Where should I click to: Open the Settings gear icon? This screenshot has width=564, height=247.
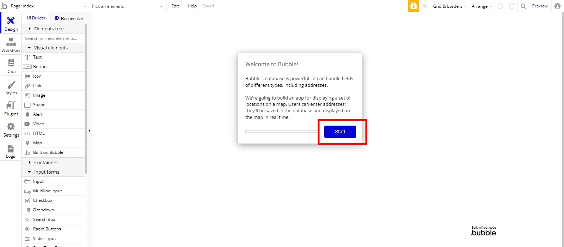[x=11, y=127]
